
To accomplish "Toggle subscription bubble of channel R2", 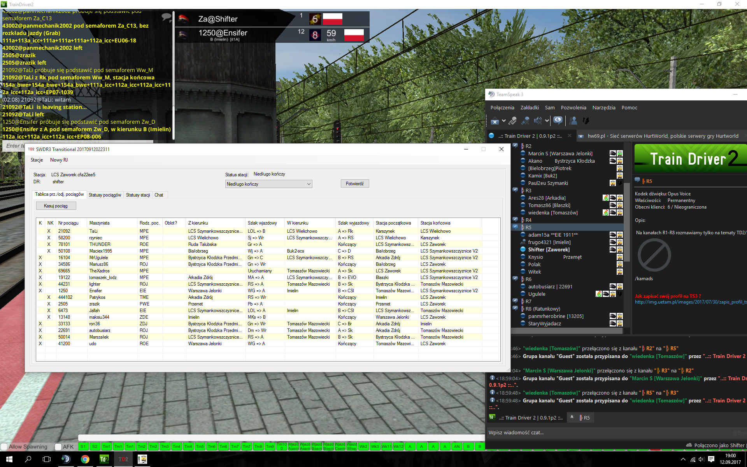I will 515,146.
